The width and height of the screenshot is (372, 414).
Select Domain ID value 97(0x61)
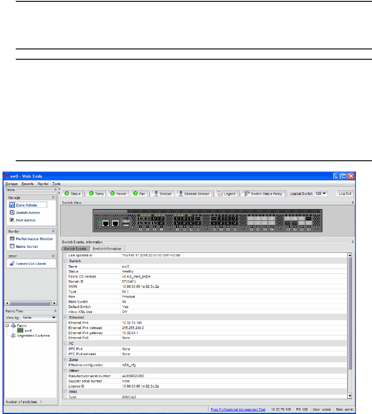tap(129, 282)
